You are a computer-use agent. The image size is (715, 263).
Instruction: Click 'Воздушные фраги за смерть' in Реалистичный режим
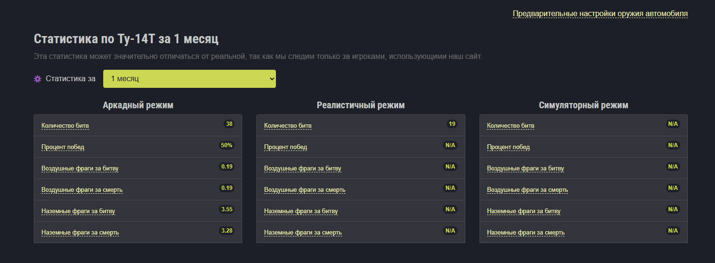[x=304, y=190]
